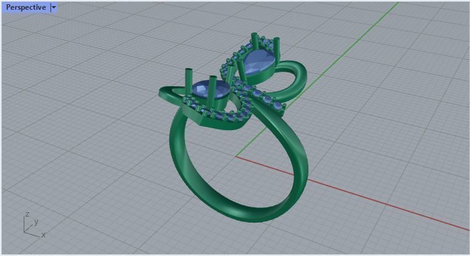Image resolution: width=470 pixels, height=256 pixels.
Task: Click the Perspective viewport title label
Action: [26, 7]
